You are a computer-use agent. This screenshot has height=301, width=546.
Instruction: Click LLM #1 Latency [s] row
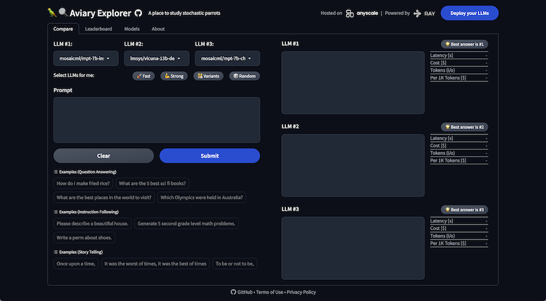pyautogui.click(x=459, y=55)
